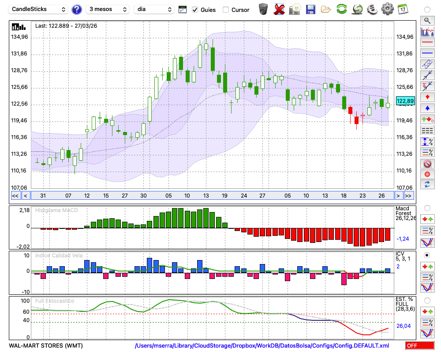The image size is (441, 352).
Task: Enable the Cursor checkbox
Action: 226,10
